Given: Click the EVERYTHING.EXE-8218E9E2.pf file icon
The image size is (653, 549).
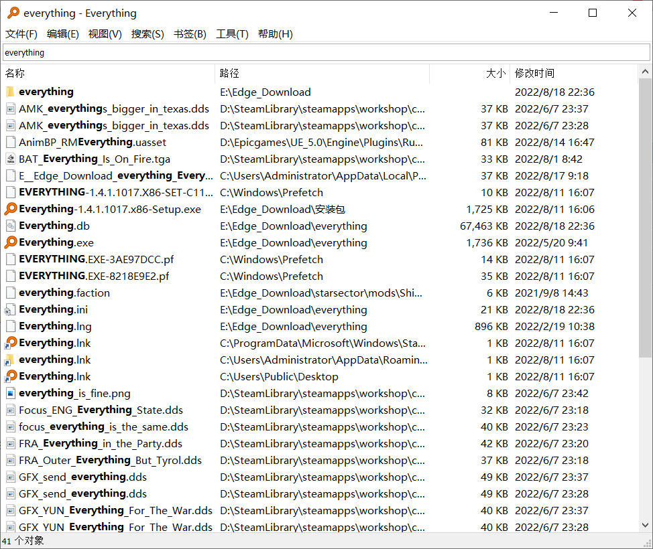Looking at the screenshot, I should (x=11, y=276).
